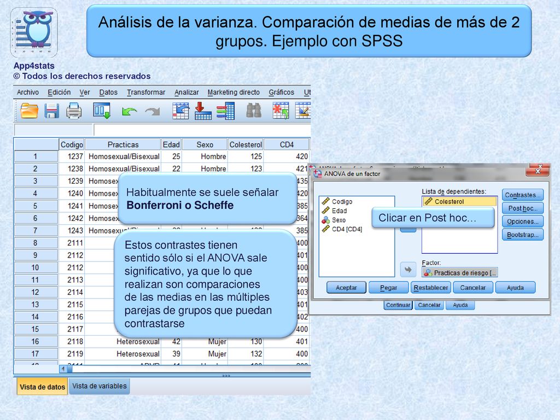Open the Datos menu
Image resolution: width=560 pixels, height=420 pixels.
click(108, 92)
